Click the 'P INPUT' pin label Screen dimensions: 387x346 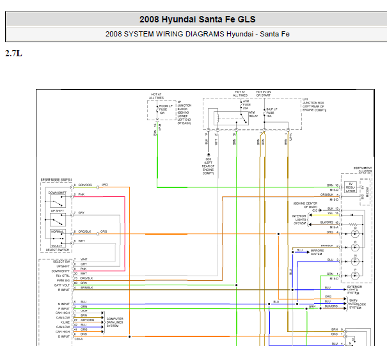(64, 309)
